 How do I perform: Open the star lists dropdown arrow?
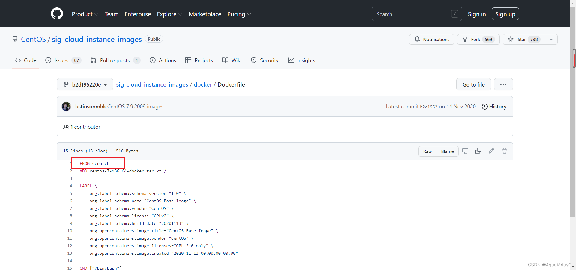point(551,39)
